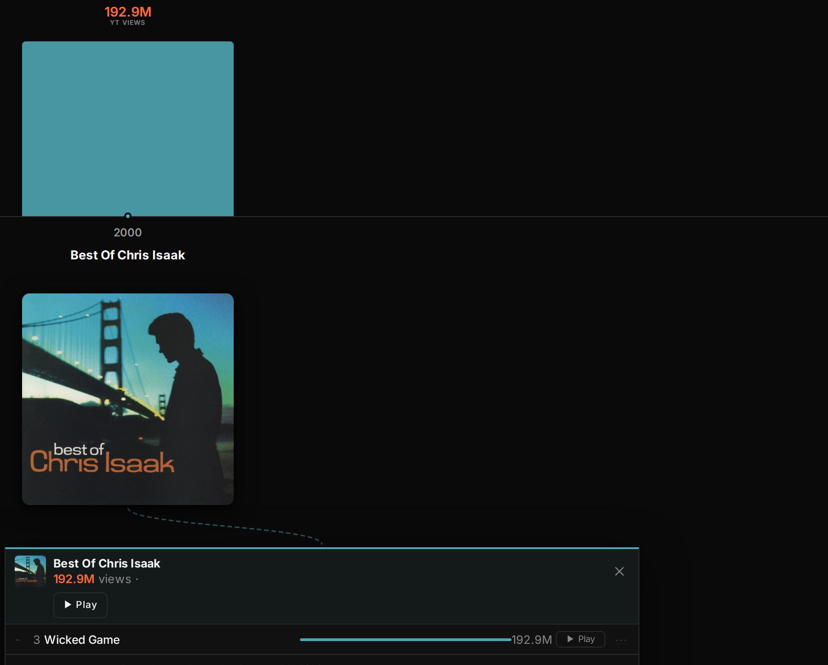Image resolution: width=828 pixels, height=665 pixels.
Task: Close the Best Of Chris Isaak panel
Action: coord(620,571)
